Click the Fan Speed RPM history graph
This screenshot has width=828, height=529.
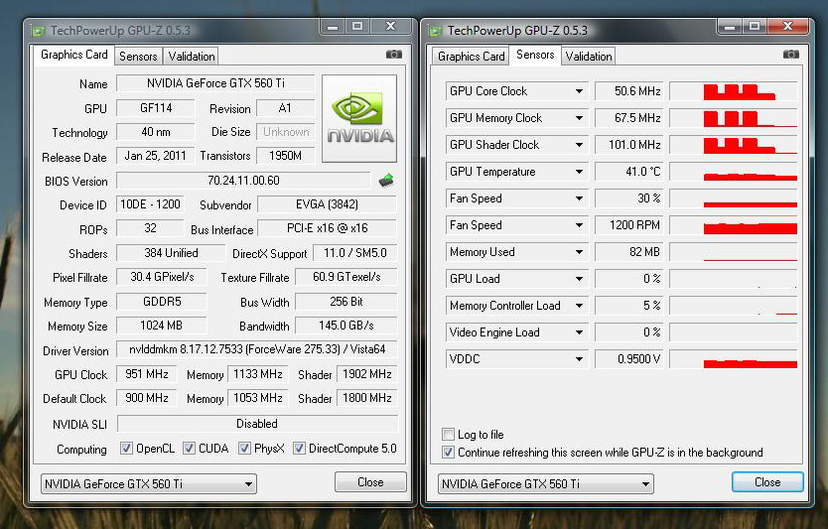pyautogui.click(x=734, y=225)
